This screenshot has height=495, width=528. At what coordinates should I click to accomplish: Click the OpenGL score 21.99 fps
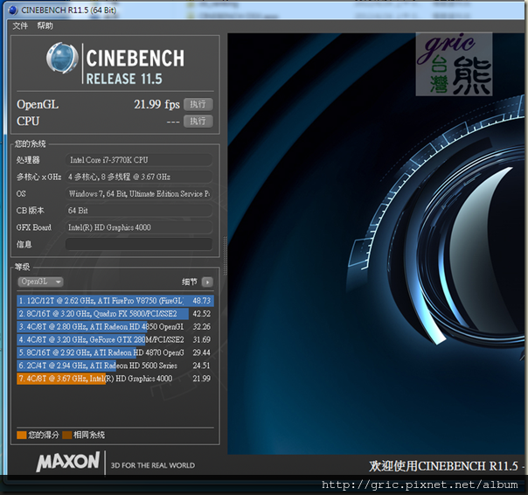pyautogui.click(x=157, y=104)
